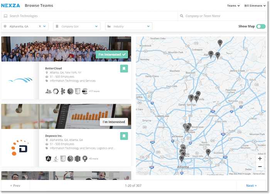Click the HBase orca icon on BetterCloud
This screenshot has height=194, width=270.
48,91
